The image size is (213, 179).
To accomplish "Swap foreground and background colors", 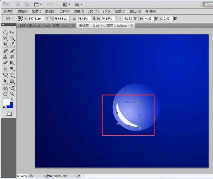I will 12,99.
